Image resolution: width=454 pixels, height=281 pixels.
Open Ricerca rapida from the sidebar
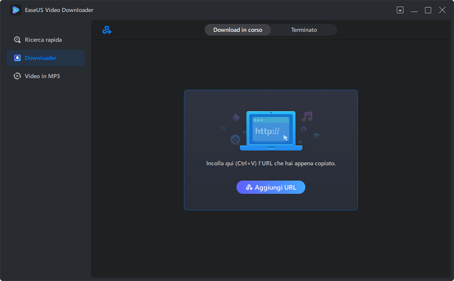point(39,39)
